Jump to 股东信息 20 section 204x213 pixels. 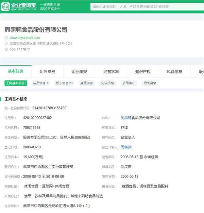point(64,83)
